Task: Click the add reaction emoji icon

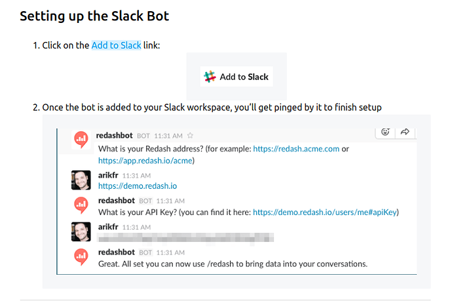Action: pos(385,132)
